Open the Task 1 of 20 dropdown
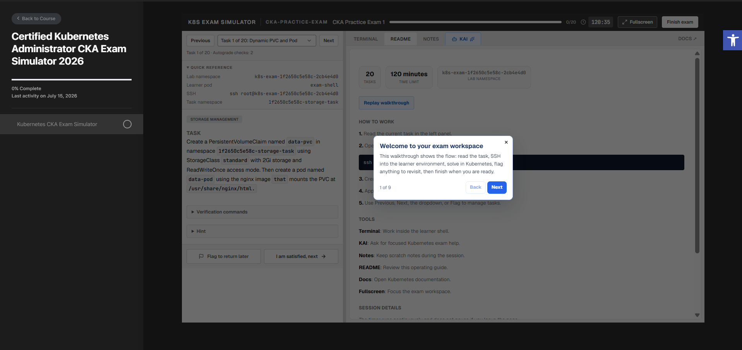Screen dimensions: 742x350 (267, 41)
